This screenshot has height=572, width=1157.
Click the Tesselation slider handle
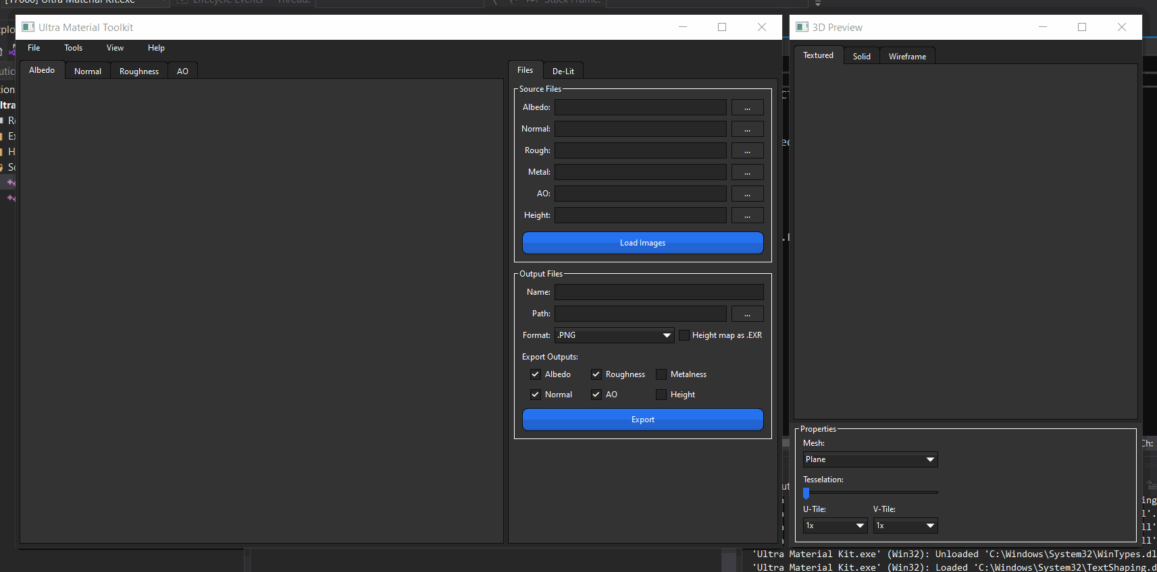(806, 493)
